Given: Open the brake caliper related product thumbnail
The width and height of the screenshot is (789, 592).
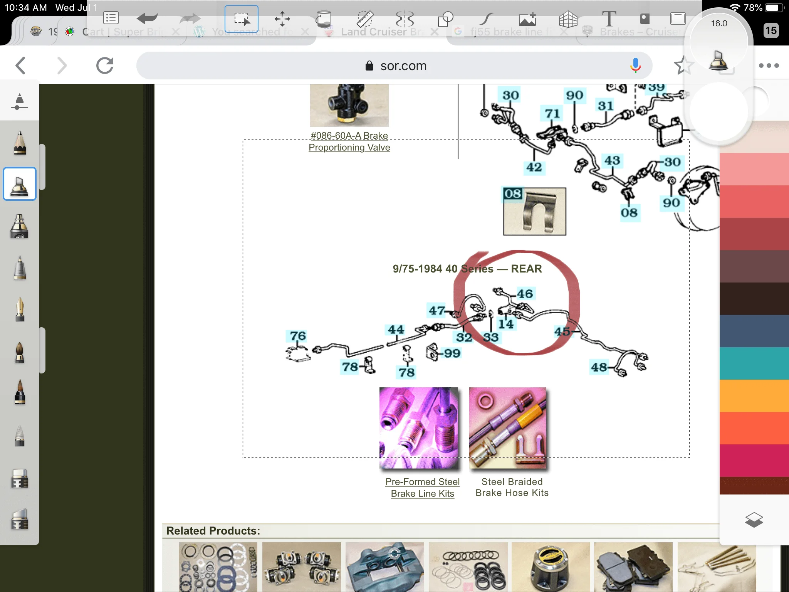Looking at the screenshot, I should tap(384, 567).
